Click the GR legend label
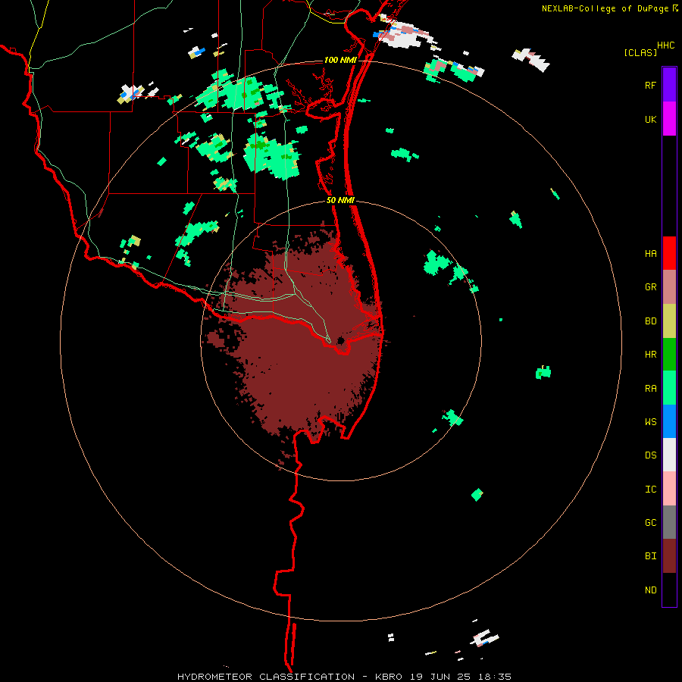The height and width of the screenshot is (682, 682). click(x=650, y=287)
